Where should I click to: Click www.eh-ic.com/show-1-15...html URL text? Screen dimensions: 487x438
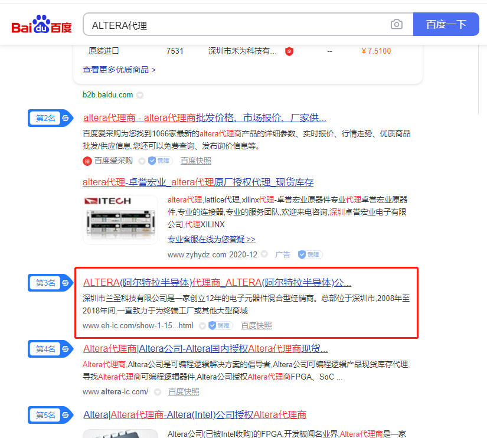pyautogui.click(x=138, y=326)
